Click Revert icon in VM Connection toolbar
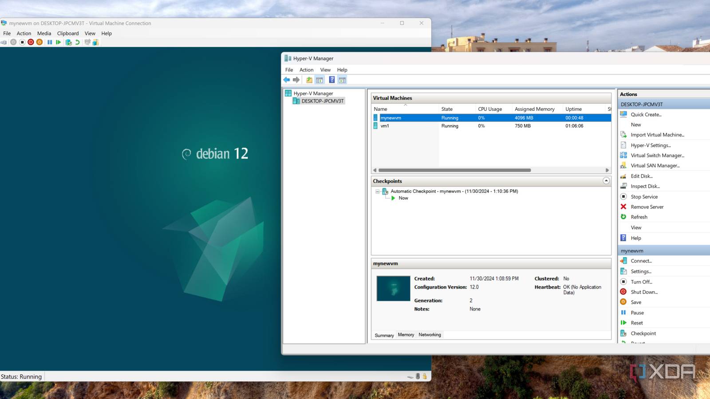This screenshot has width=710, height=399. click(78, 42)
